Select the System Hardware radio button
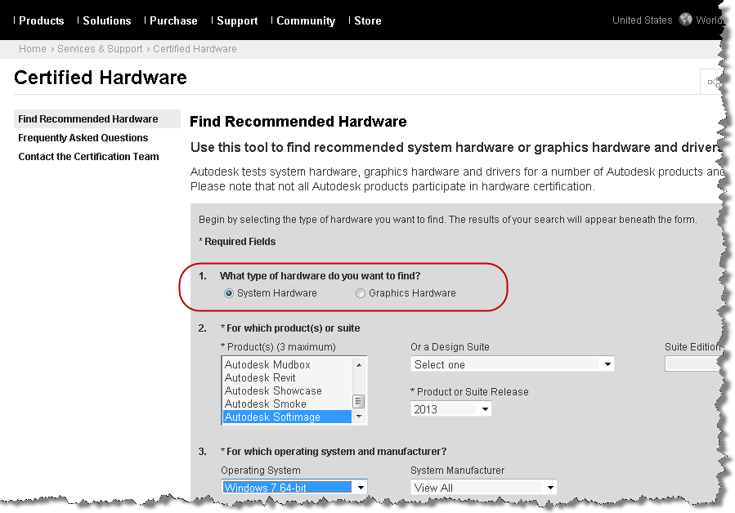The image size is (735, 513). pos(230,293)
